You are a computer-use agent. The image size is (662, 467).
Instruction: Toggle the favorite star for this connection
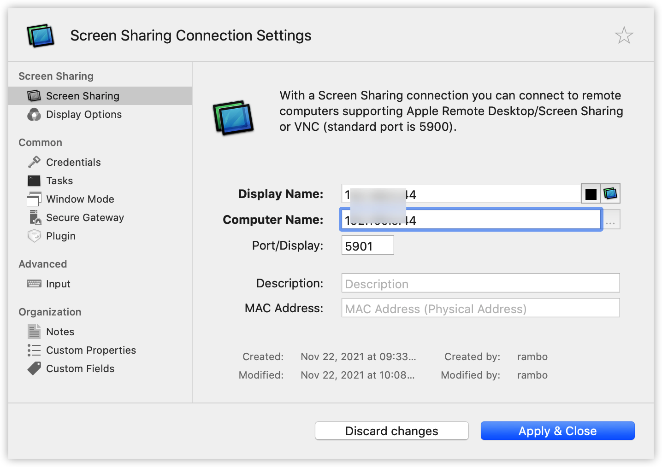click(x=624, y=35)
